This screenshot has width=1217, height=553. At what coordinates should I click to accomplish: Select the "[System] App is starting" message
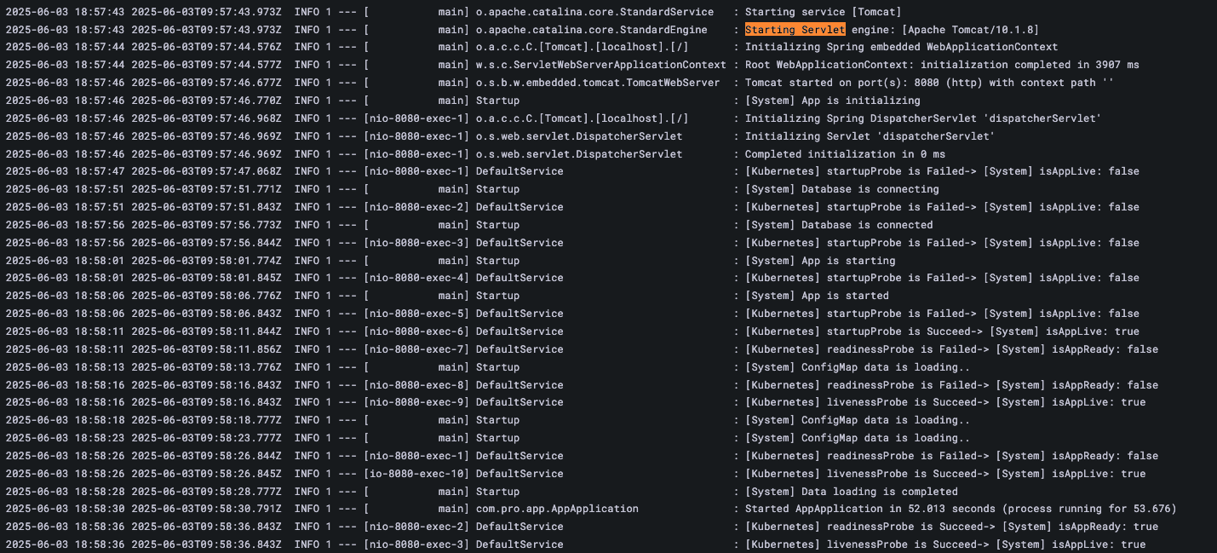pos(819,261)
